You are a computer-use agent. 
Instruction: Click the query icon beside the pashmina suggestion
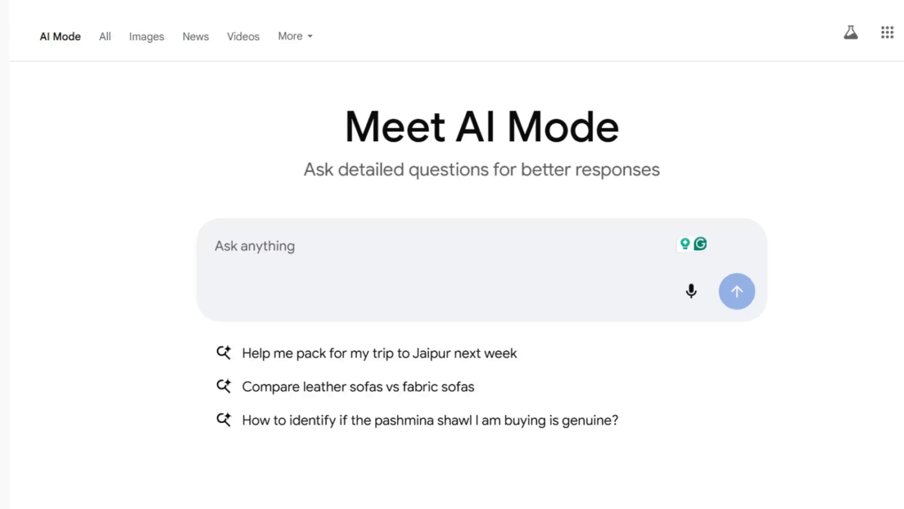(223, 420)
